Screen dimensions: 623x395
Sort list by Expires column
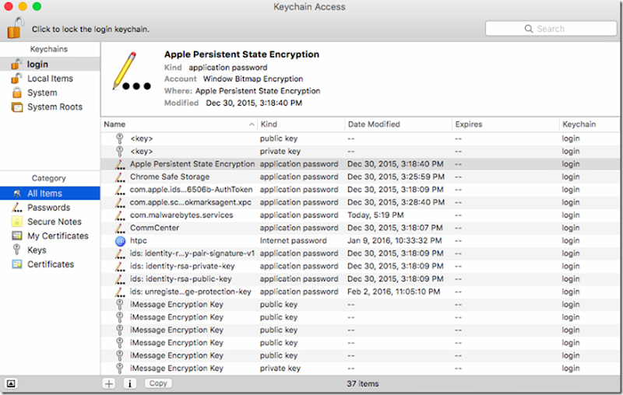tap(505, 124)
